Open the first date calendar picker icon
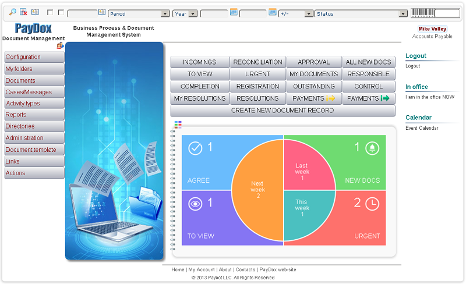 (234, 12)
